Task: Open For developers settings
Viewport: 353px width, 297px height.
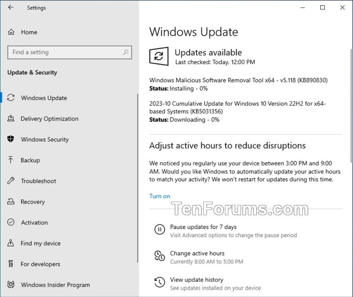Action: click(69, 264)
